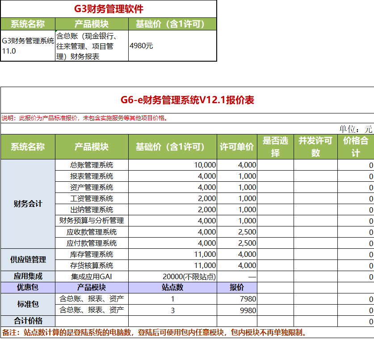Click the 应用集成 category cell
The height and width of the screenshot is (339, 374).
[28, 276]
